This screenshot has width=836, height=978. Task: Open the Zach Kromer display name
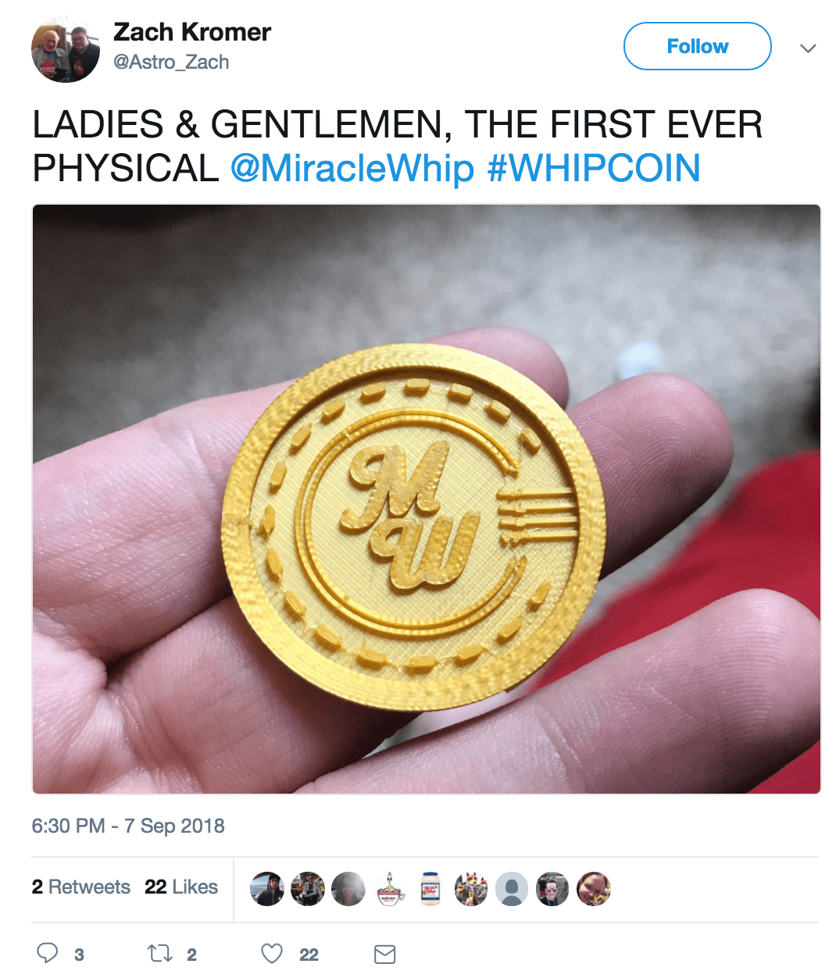pos(192,32)
